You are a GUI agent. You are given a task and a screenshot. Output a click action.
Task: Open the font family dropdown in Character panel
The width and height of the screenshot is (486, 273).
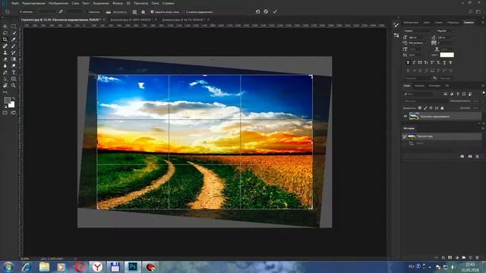(x=418, y=30)
